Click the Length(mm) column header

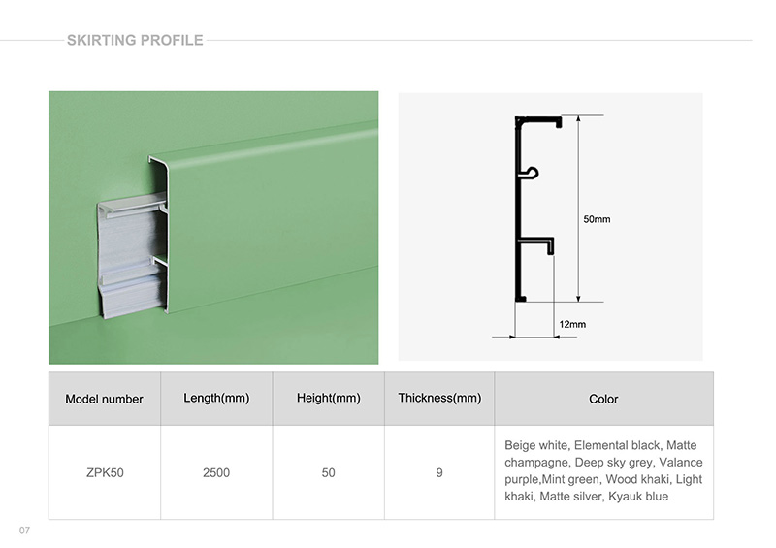216,398
